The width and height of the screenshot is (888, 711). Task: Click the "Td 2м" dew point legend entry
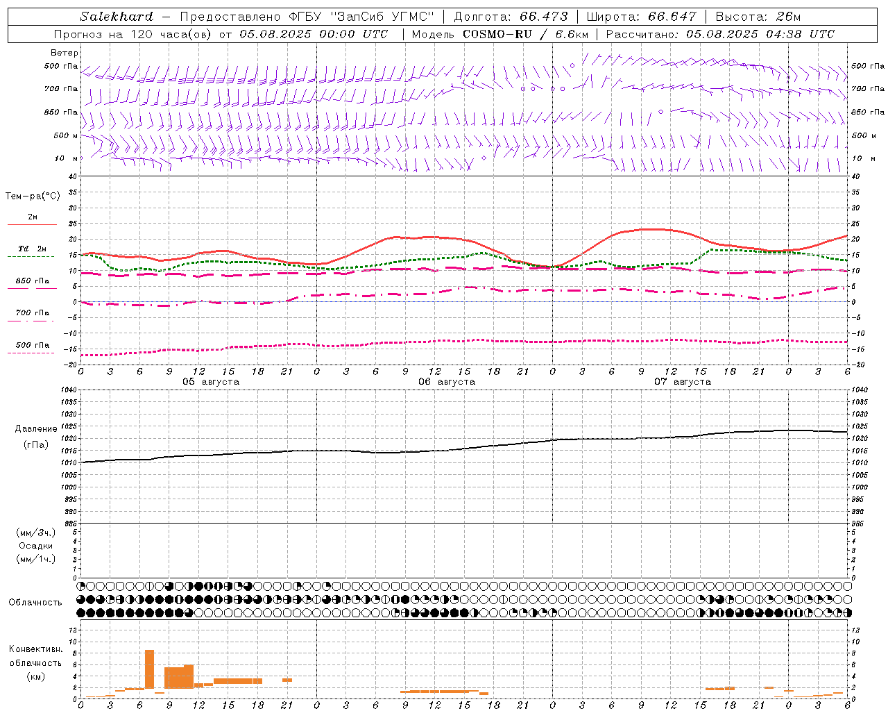(32, 249)
